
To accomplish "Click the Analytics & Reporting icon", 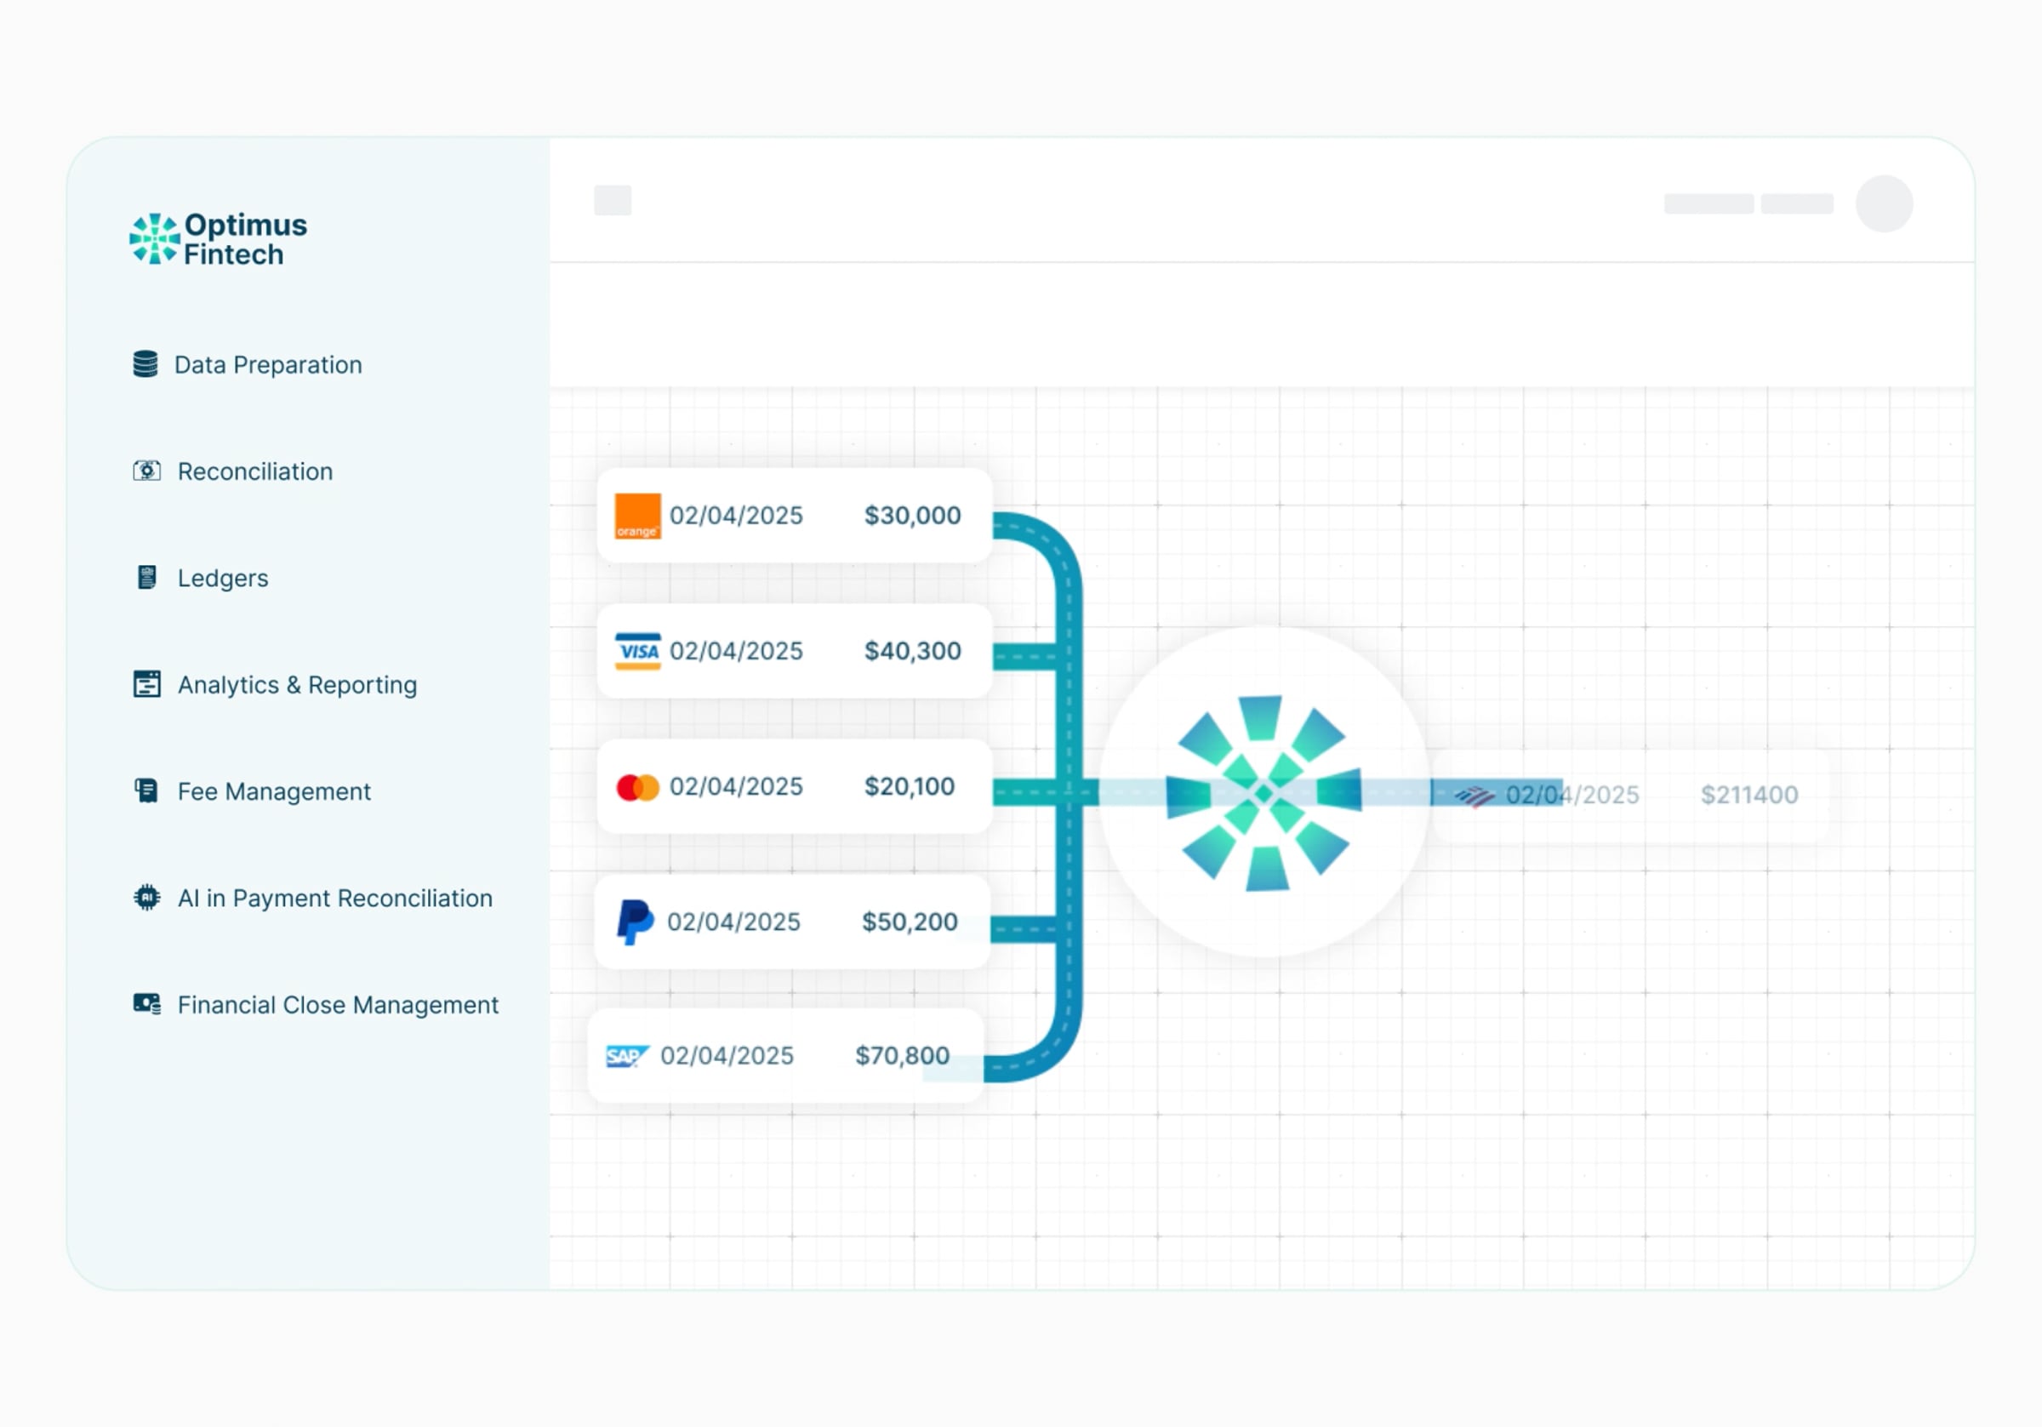I will 146,684.
